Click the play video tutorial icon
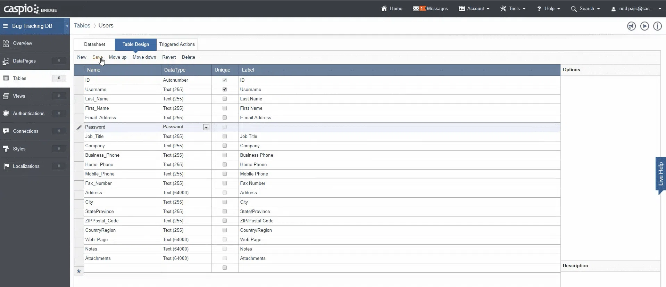The height and width of the screenshot is (287, 666). [x=644, y=26]
